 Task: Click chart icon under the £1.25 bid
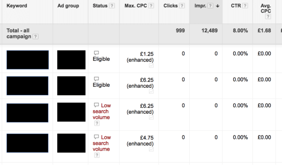coord(151,66)
